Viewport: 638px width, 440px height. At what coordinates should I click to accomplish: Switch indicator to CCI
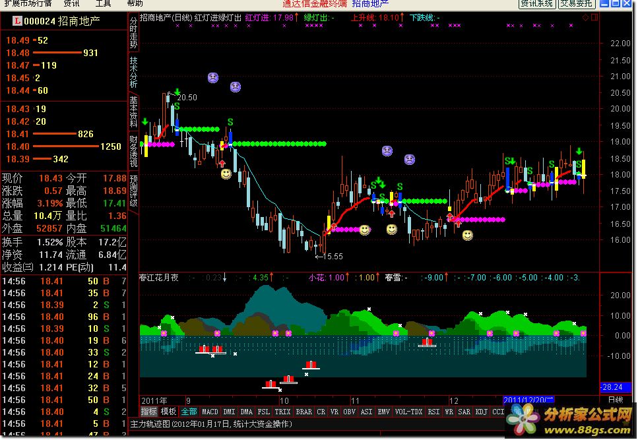[497, 412]
